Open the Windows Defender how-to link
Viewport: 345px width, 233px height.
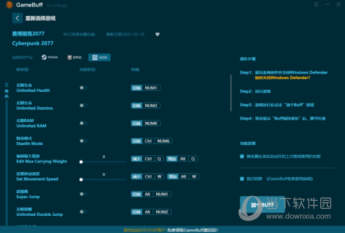pyautogui.click(x=283, y=78)
